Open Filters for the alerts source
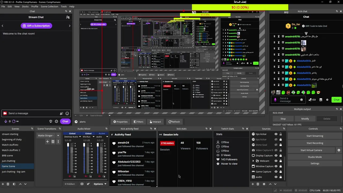343x193 pixels. pos(138,122)
